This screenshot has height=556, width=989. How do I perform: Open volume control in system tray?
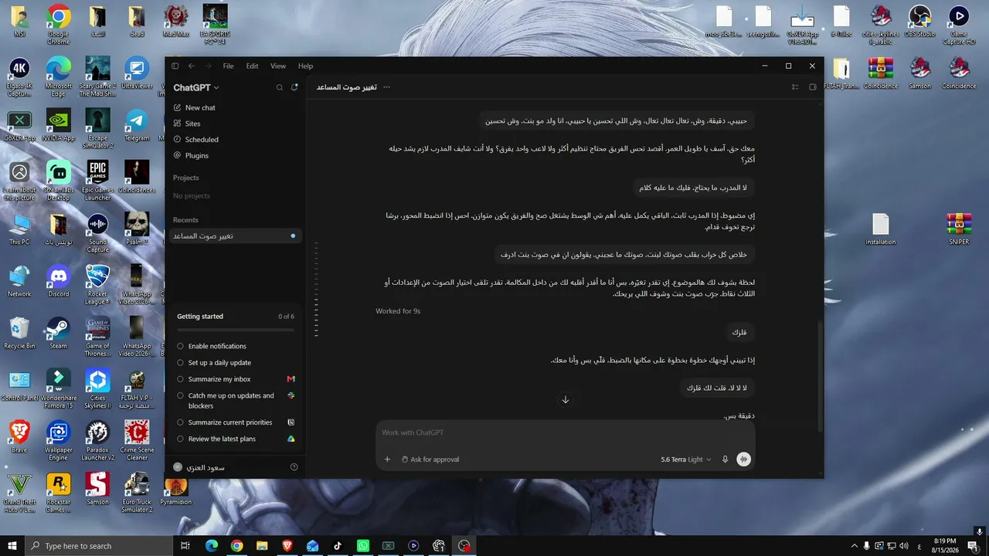905,546
